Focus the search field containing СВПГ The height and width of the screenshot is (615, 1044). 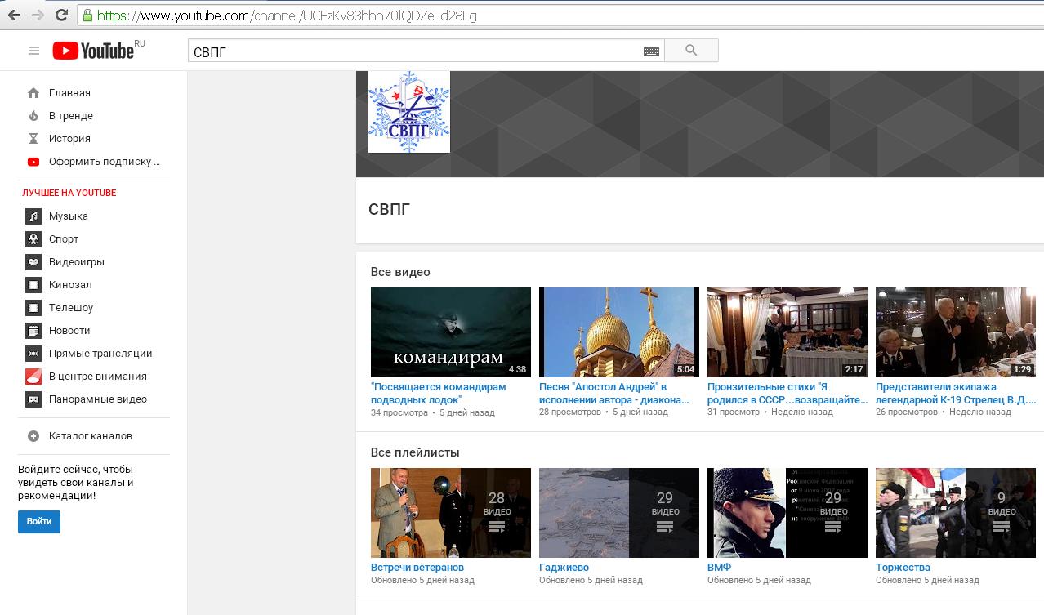point(413,51)
